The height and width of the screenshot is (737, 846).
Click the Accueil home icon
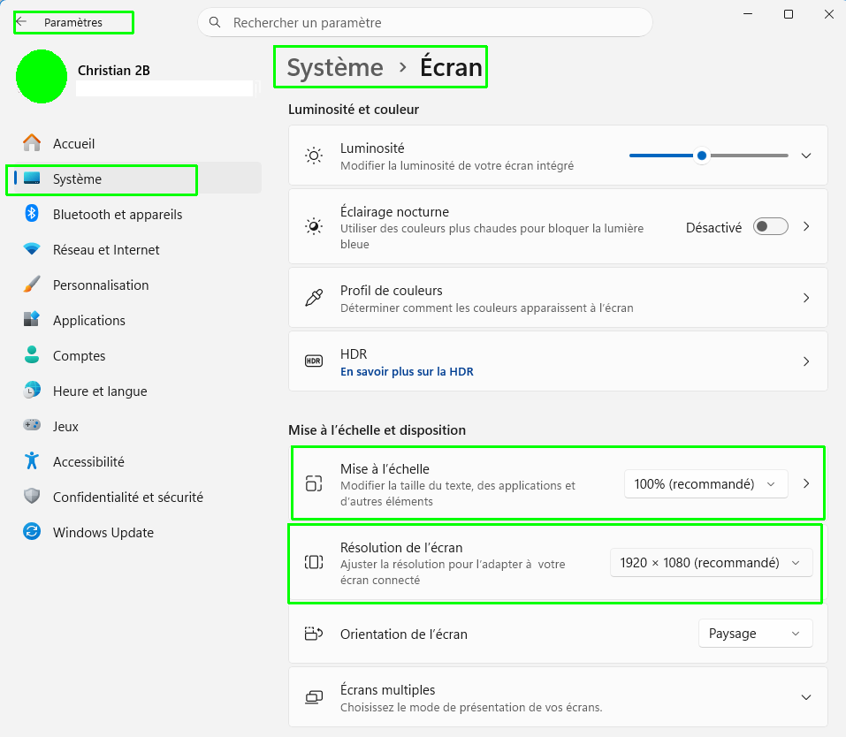click(x=32, y=143)
